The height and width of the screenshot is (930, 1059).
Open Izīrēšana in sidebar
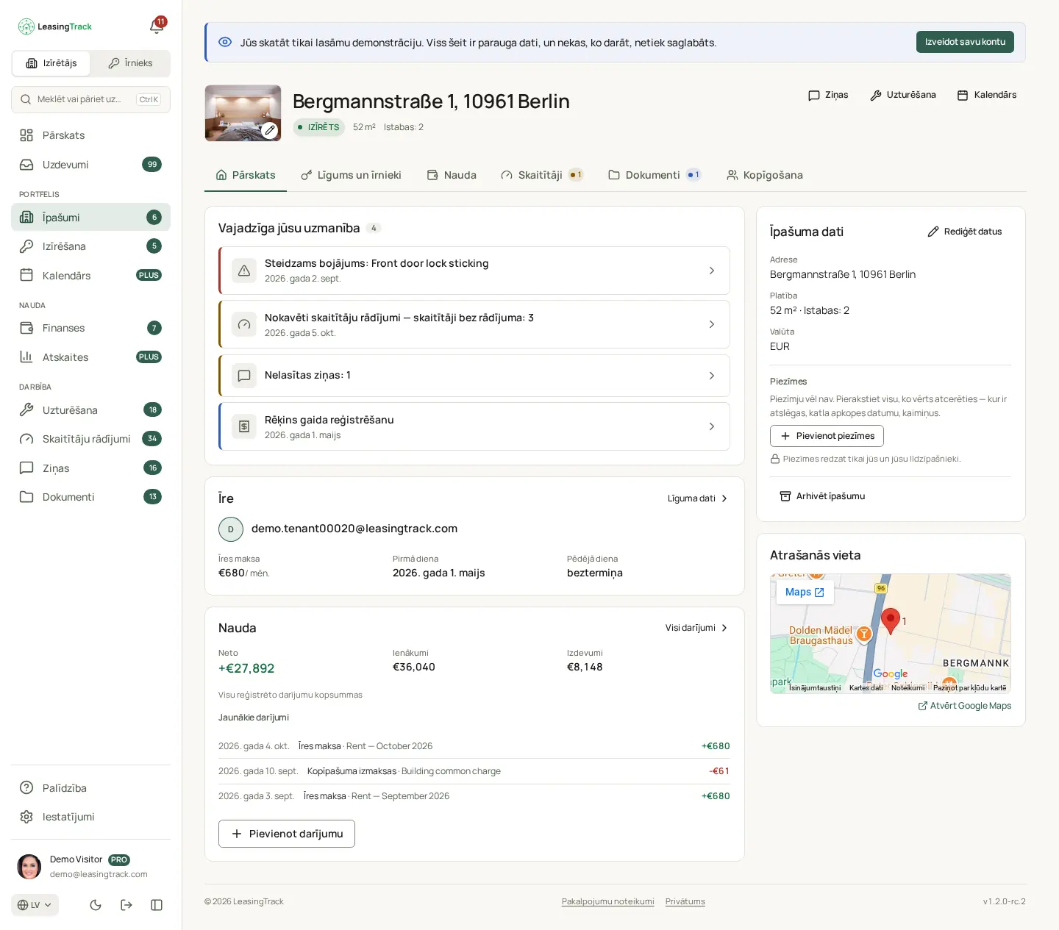tap(90, 246)
